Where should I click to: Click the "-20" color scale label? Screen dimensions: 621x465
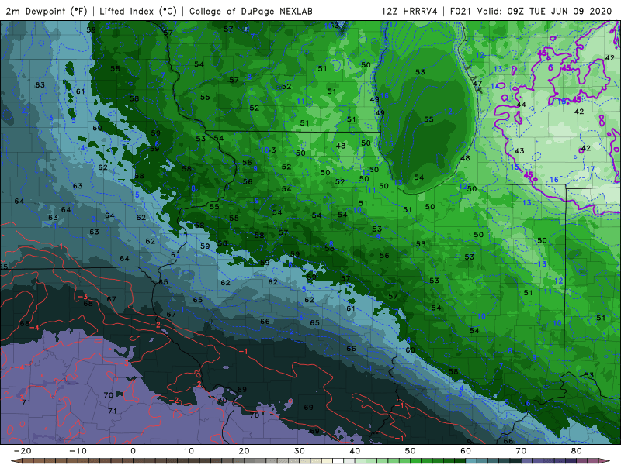click(x=23, y=451)
